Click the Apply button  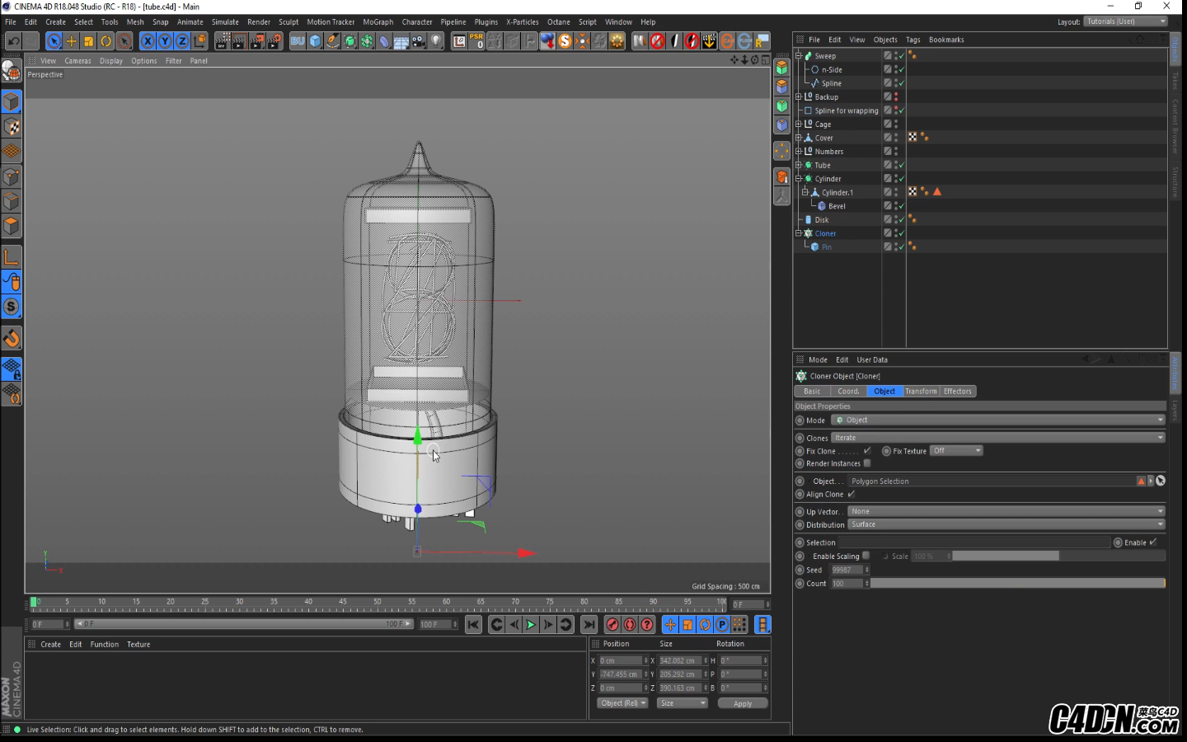click(x=743, y=703)
